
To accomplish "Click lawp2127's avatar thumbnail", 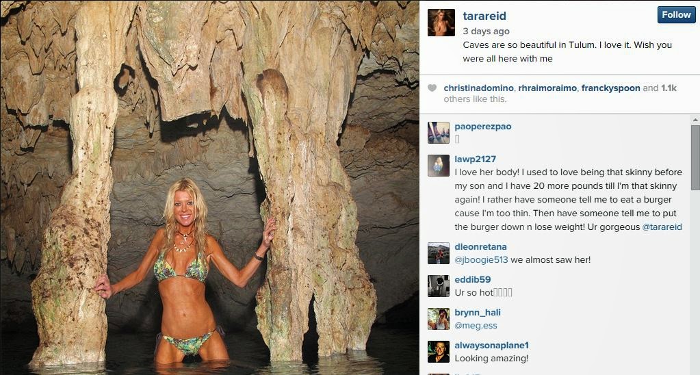I will coord(439,166).
